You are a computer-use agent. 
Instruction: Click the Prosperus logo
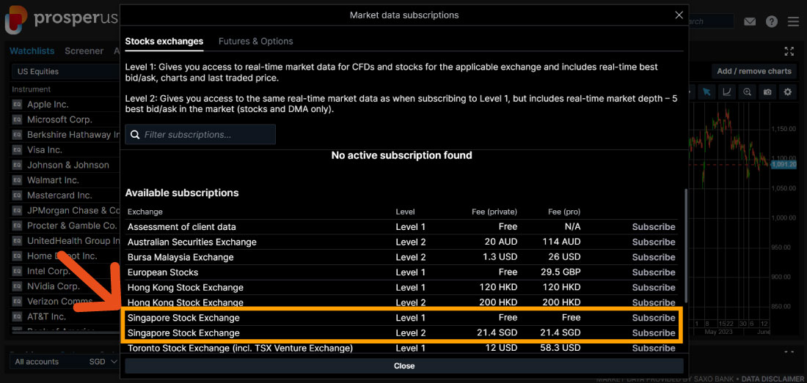61,19
